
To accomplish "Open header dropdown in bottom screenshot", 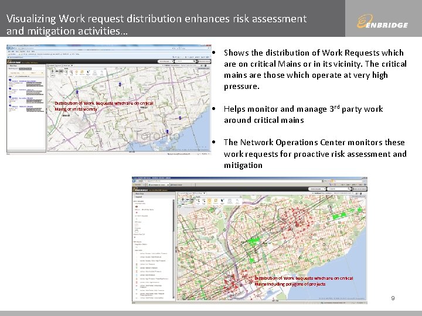I will (316, 189).
